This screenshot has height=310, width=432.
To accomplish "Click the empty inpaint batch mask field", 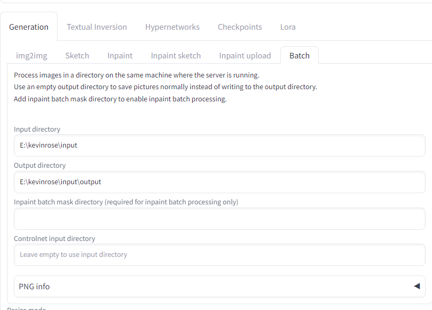I will tap(219, 219).
